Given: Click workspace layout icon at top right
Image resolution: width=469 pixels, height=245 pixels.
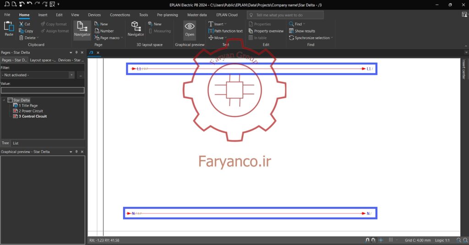Looking at the screenshot, I should (464, 15).
